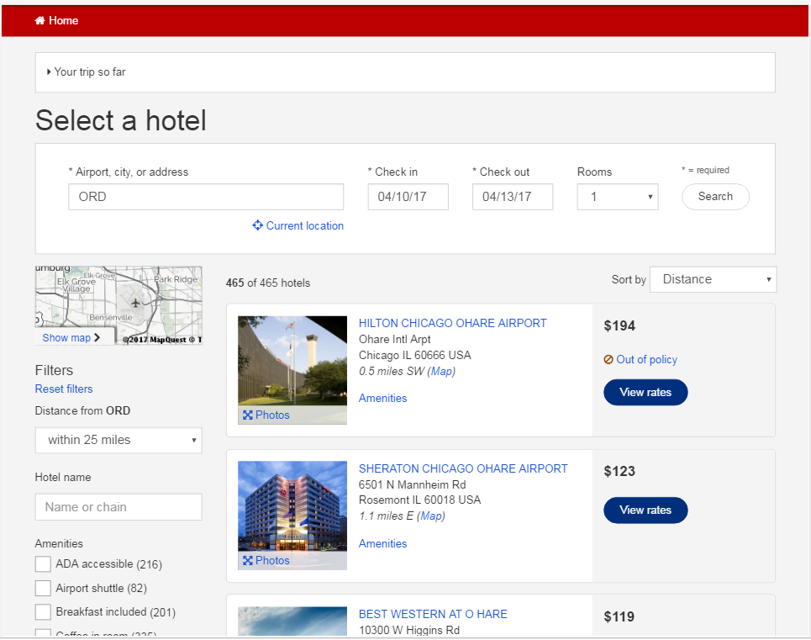
Task: Click the Reset filters link
Action: coord(64,389)
